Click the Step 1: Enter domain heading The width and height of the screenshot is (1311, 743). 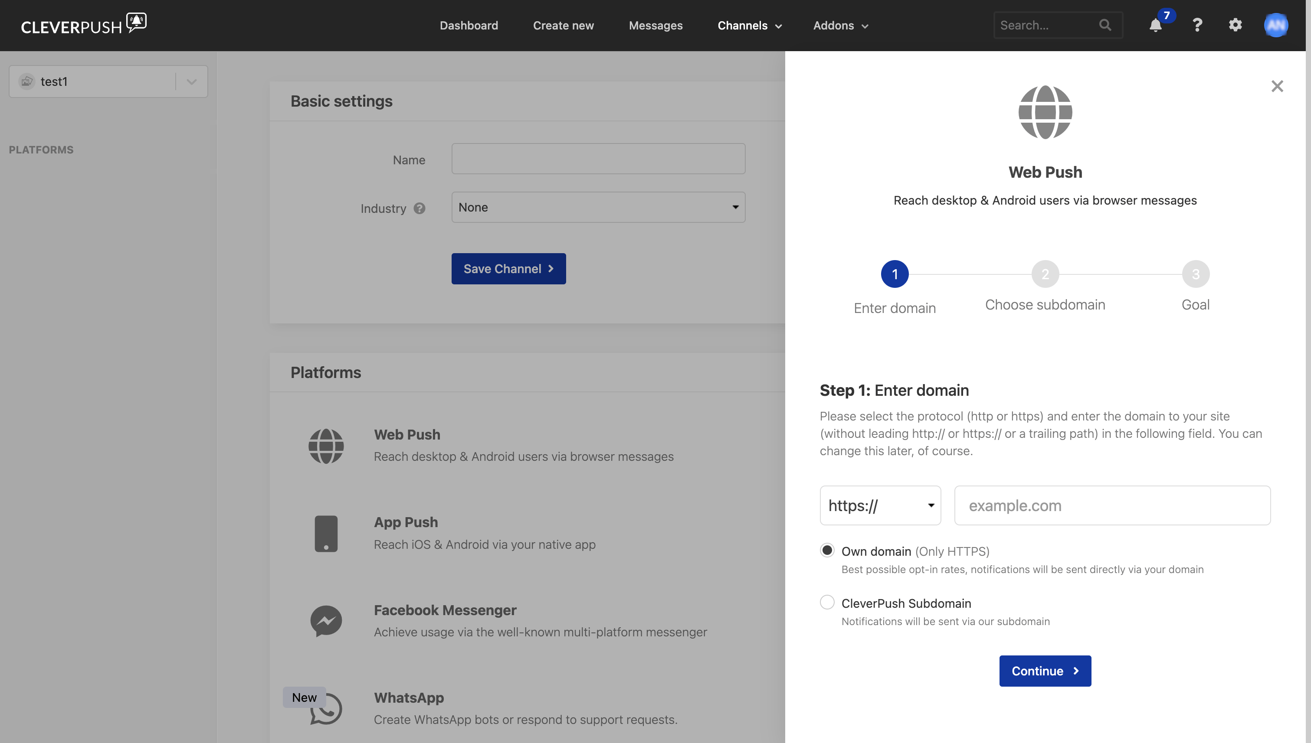894,391
